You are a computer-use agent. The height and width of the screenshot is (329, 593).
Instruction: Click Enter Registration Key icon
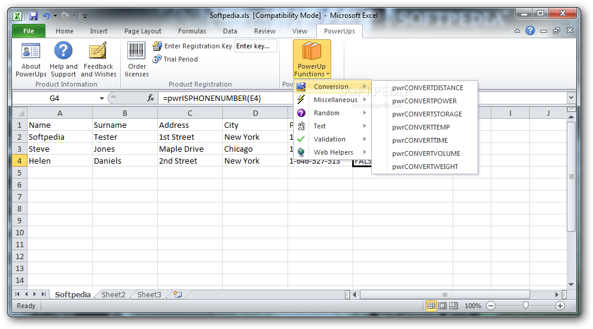pyautogui.click(x=157, y=46)
